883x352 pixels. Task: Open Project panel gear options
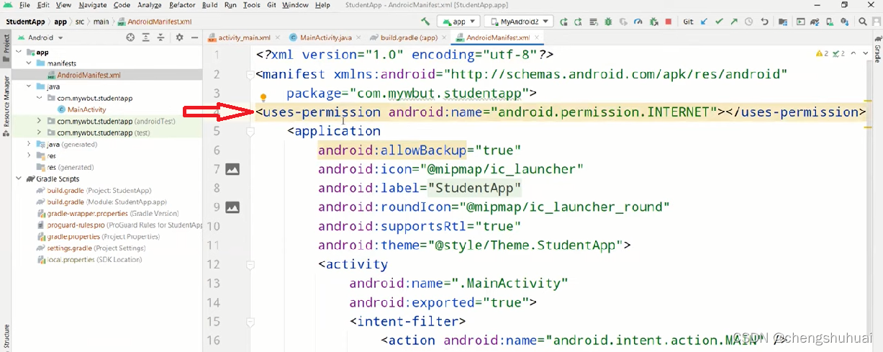click(180, 37)
